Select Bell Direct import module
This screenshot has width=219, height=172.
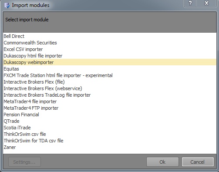[110, 36]
